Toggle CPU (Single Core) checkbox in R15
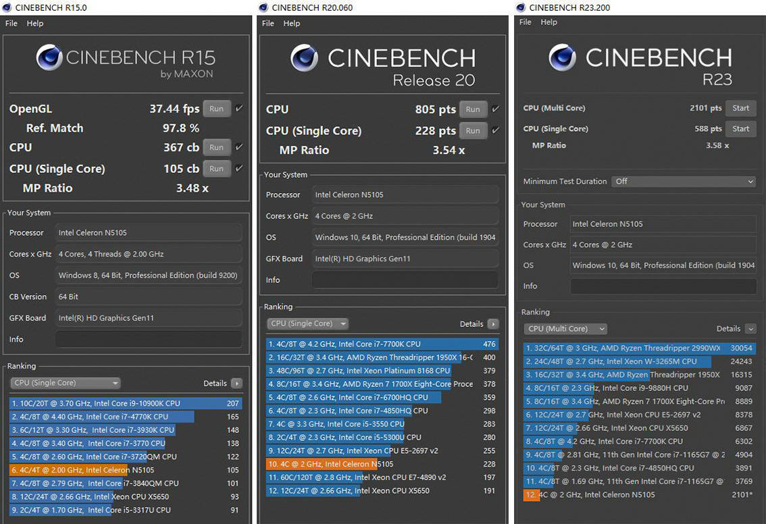 pyautogui.click(x=239, y=169)
